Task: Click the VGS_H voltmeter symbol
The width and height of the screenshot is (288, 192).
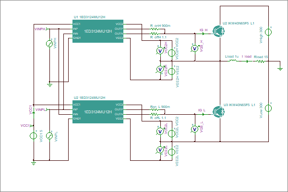Action: pyautogui.click(x=195, y=48)
